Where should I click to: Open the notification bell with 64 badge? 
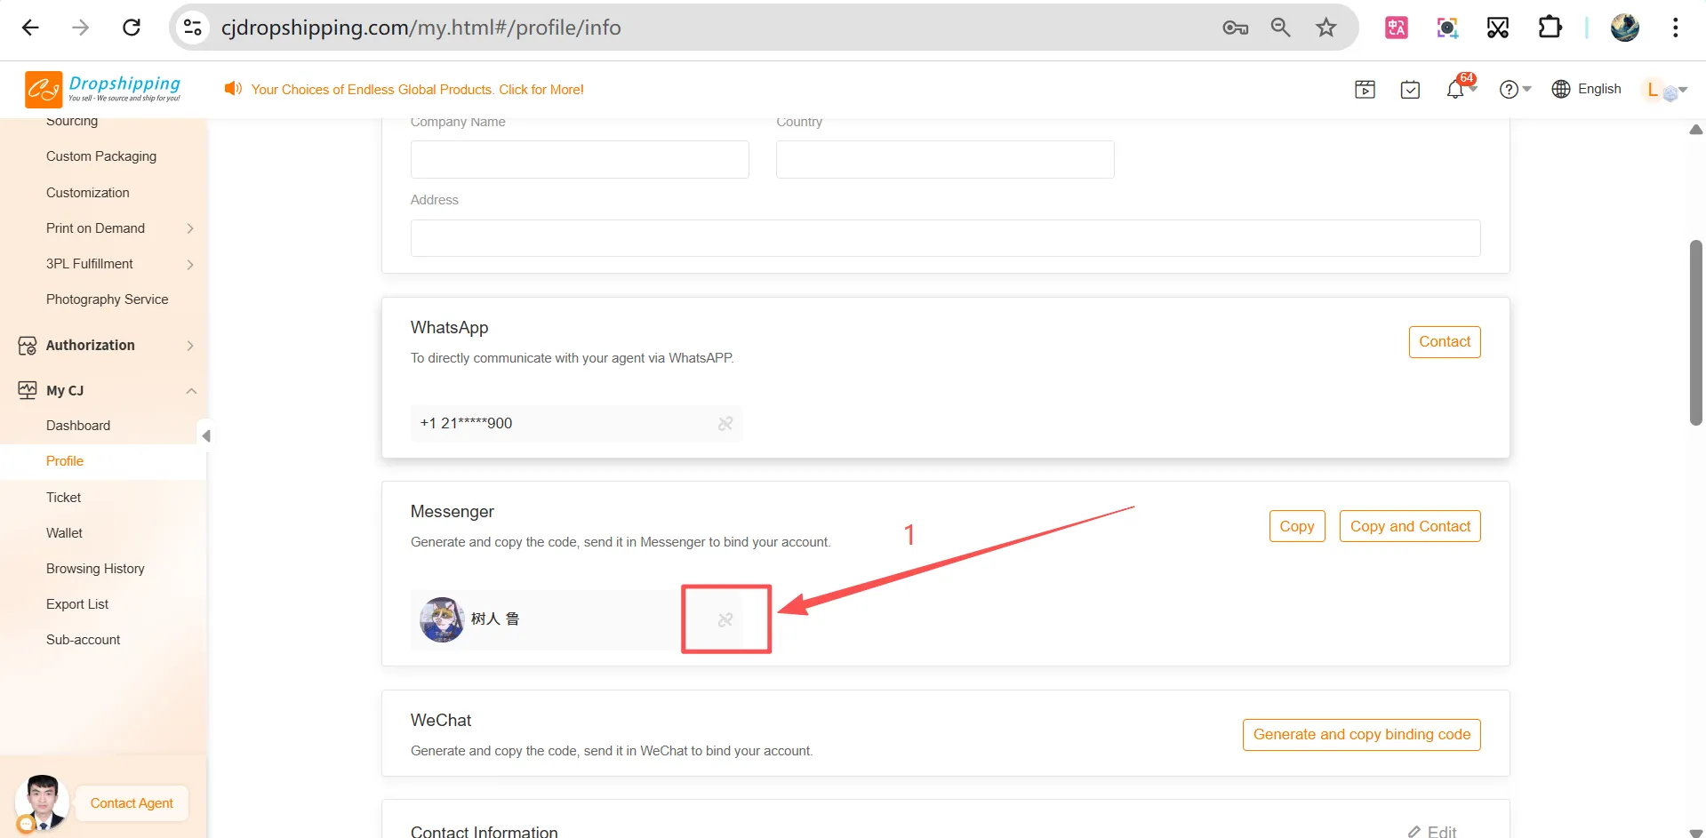(x=1455, y=90)
